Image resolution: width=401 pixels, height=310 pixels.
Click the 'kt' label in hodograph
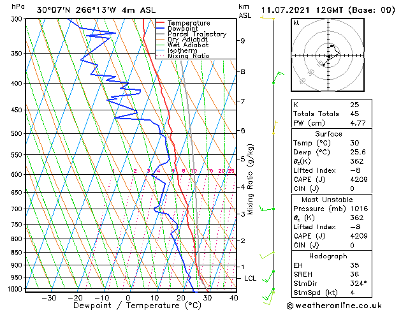pos(296,23)
